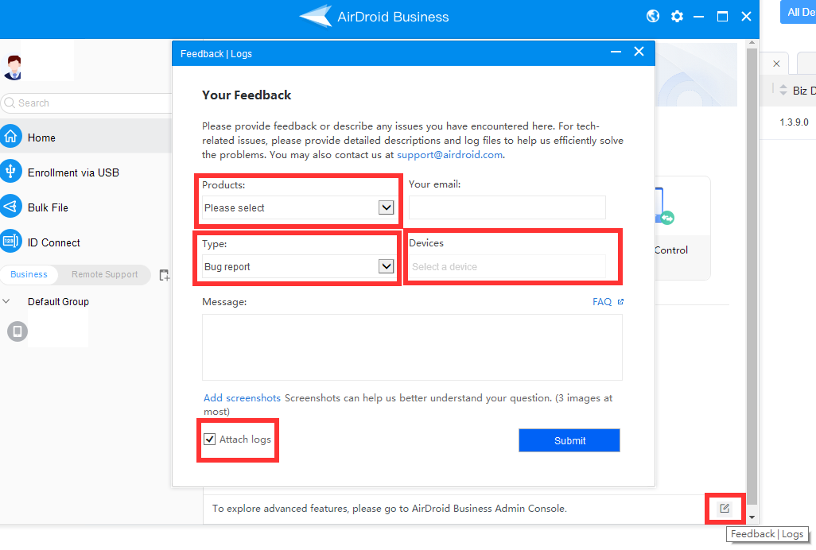This screenshot has width=816, height=550.
Task: Click the Your email input field
Action: pos(507,207)
